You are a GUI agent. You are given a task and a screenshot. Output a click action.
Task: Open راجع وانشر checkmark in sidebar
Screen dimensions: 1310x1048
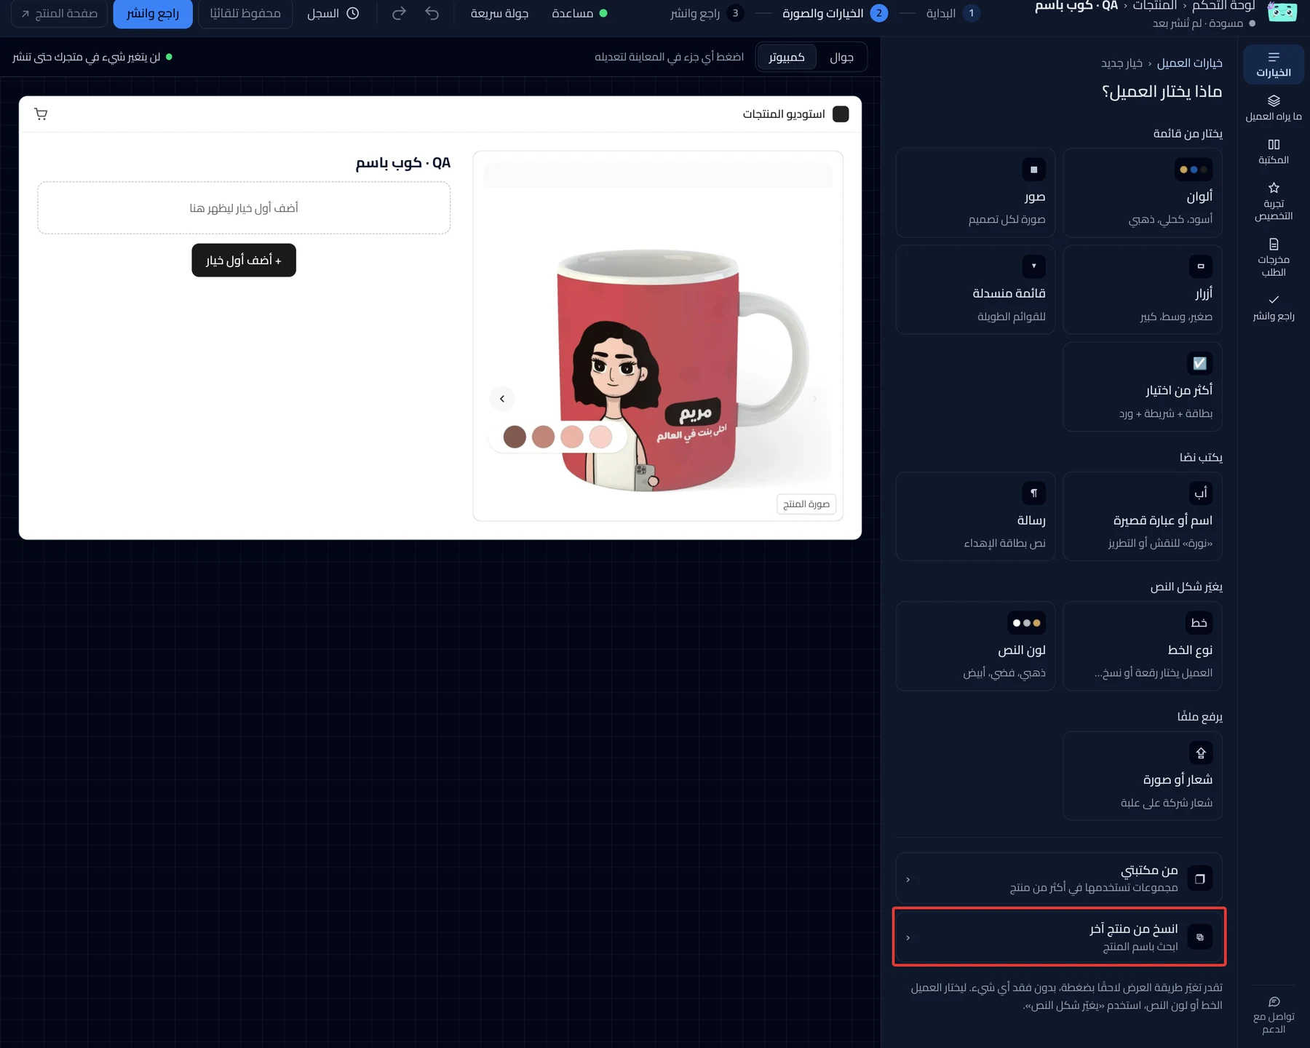[x=1274, y=308]
